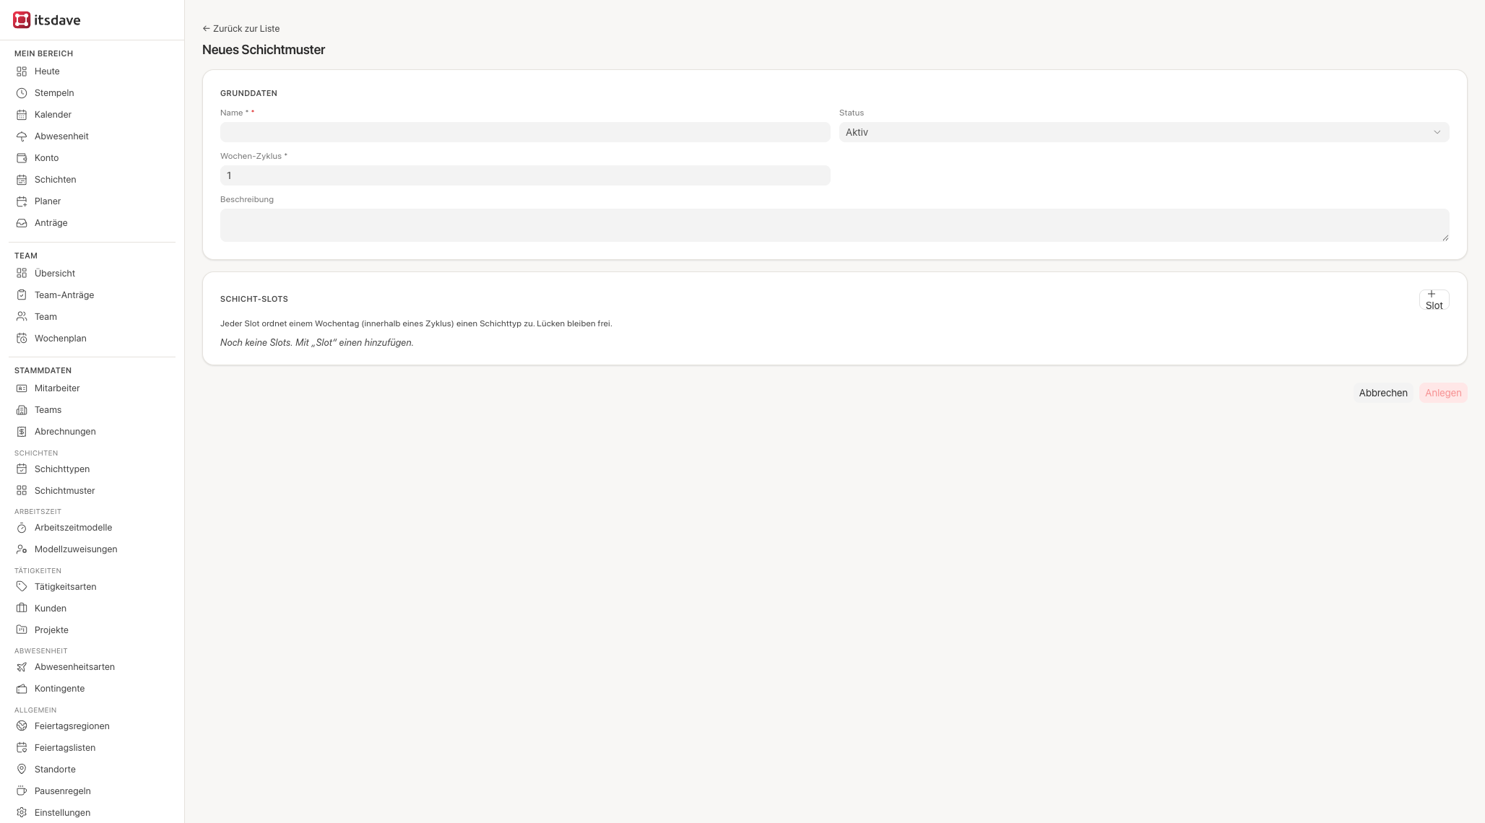Click the Pausenregeln coffee cup icon
1485x823 pixels.
[x=22, y=791]
